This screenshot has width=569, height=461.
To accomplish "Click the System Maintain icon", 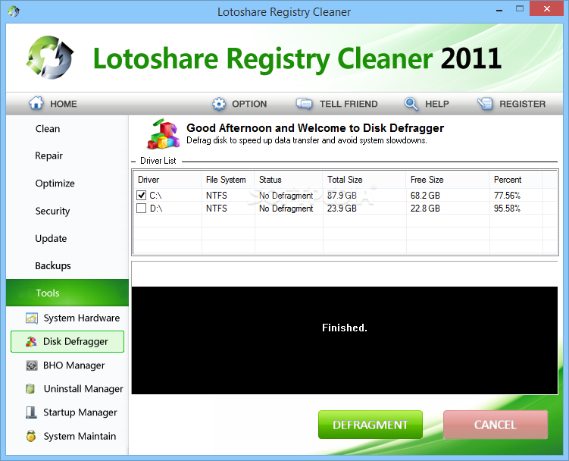I will click(31, 436).
